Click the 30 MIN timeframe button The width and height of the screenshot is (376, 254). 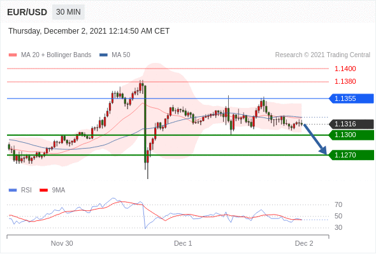(x=68, y=12)
